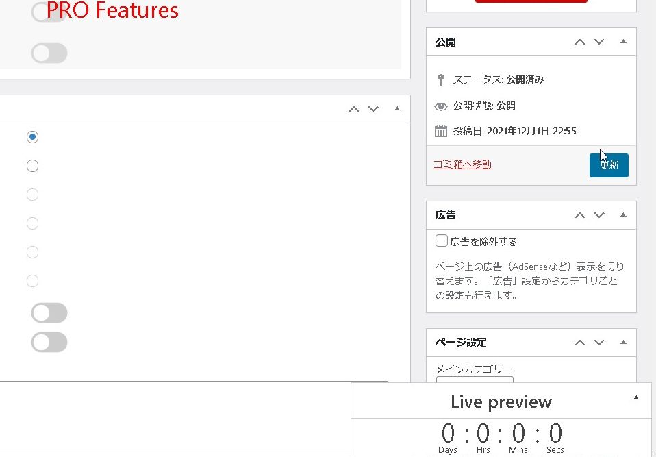
Task: Collapse the 公開 panel with triangle toggle
Action: click(622, 42)
